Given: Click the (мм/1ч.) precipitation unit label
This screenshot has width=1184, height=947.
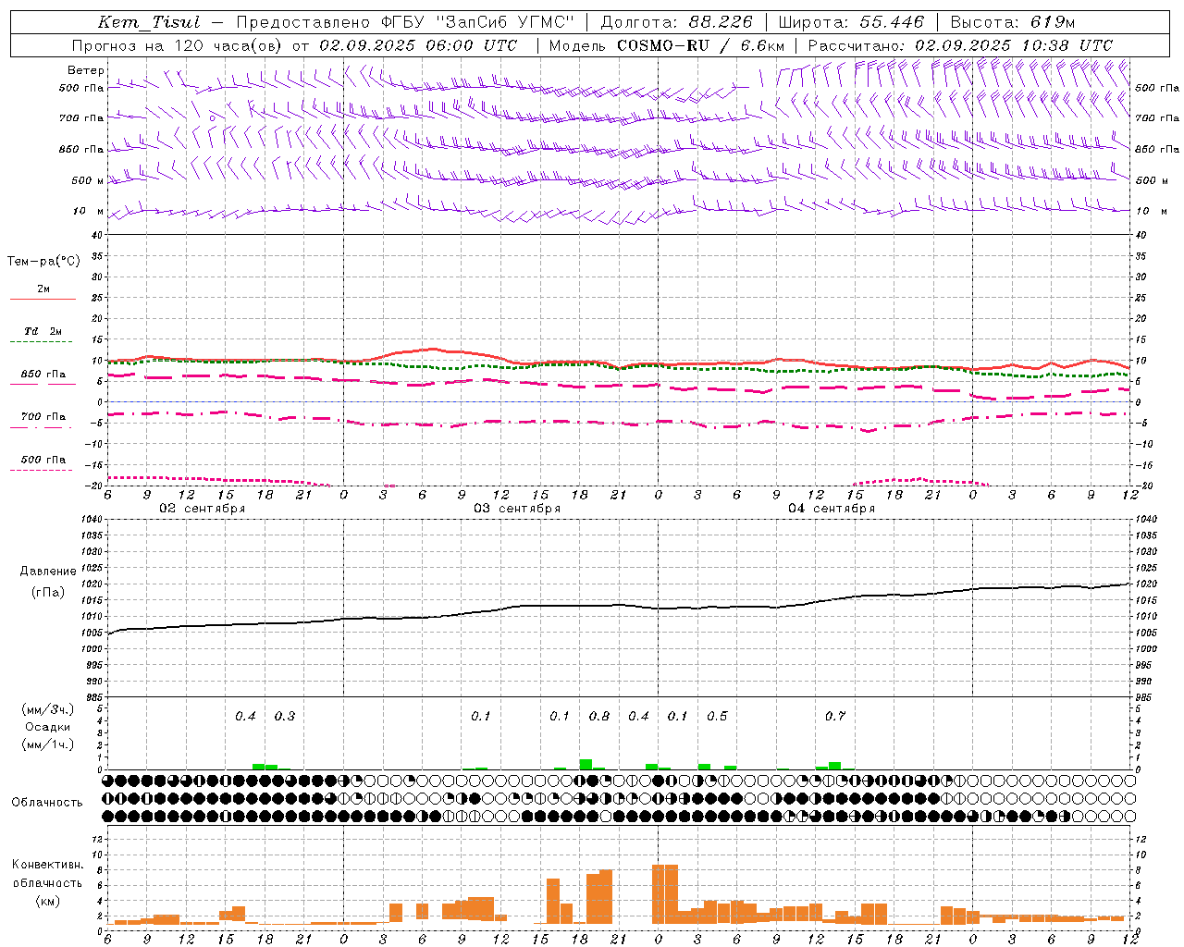Looking at the screenshot, I should (48, 745).
